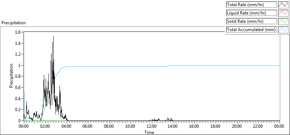
Task: Click the 18:00 time axis label
Action: tap(216, 127)
